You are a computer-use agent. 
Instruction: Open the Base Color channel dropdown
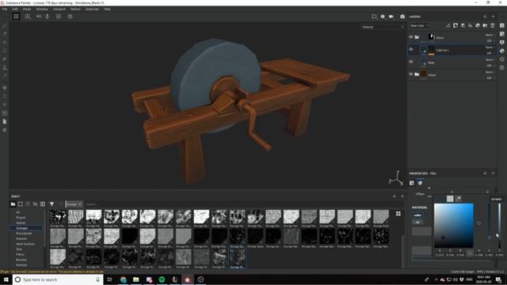(x=419, y=25)
